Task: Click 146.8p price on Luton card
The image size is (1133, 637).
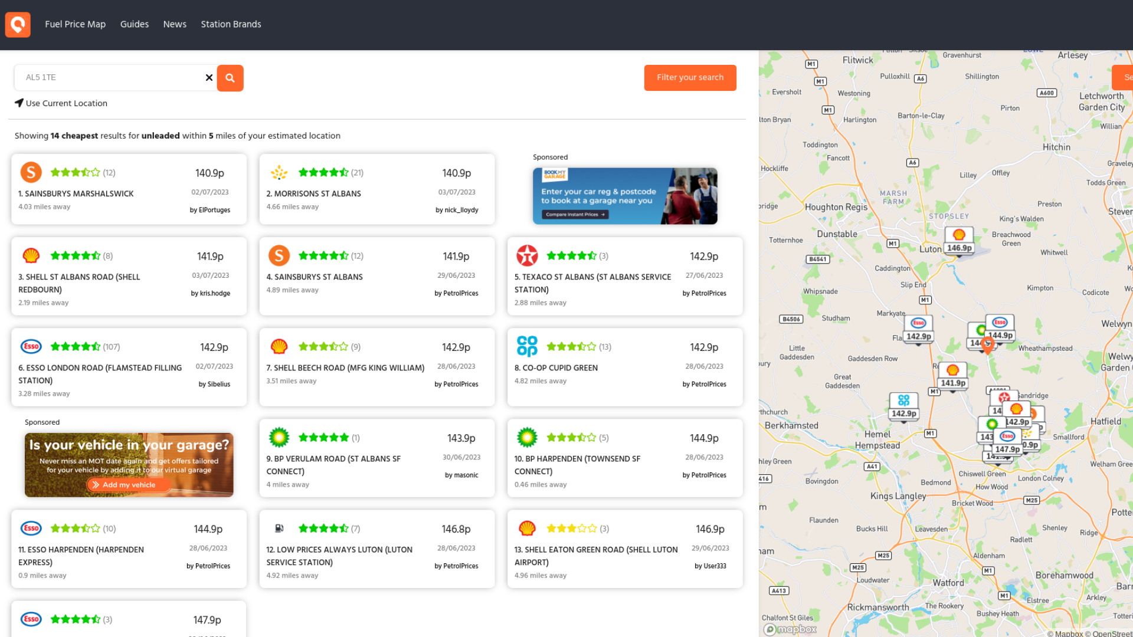Action: [x=456, y=529]
